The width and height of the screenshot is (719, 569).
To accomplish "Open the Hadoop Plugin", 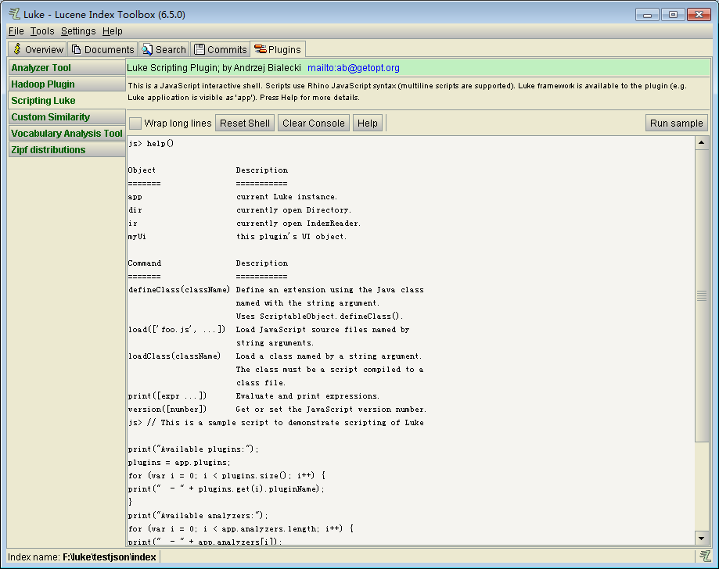I will pos(67,84).
